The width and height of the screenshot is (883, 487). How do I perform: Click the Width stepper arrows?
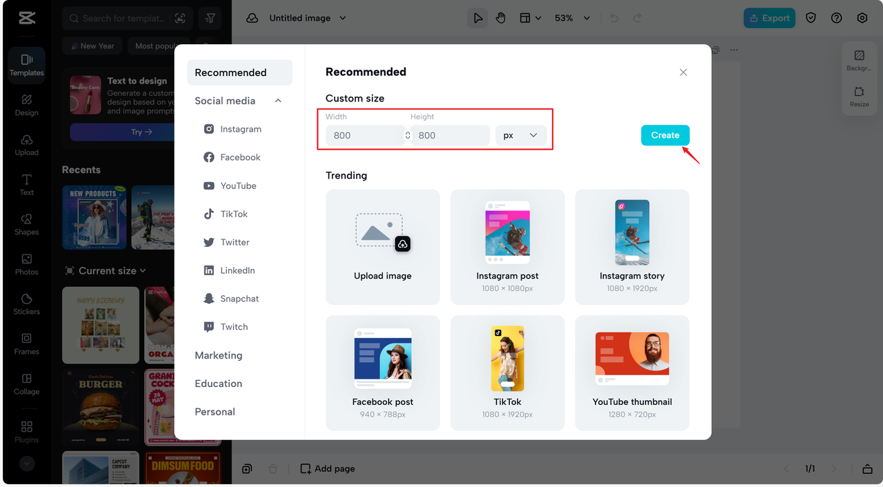pyautogui.click(x=408, y=135)
